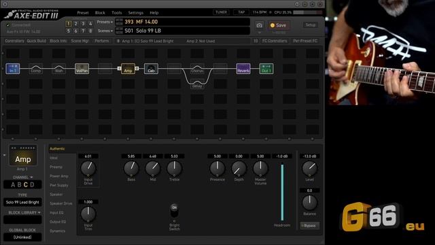Viewport: 435px width, 245px height.
Task: Open the Block Library dropdown
Action: (24, 212)
